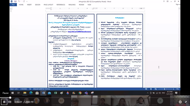Pause the video playback
Screen dimensions: 190x106
4,102
